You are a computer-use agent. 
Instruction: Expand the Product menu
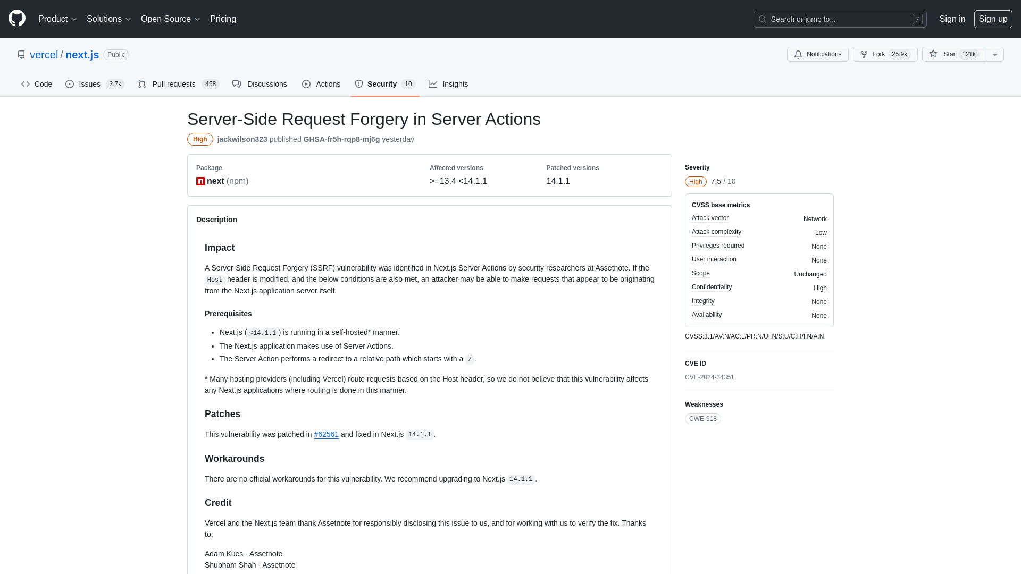tap(57, 19)
